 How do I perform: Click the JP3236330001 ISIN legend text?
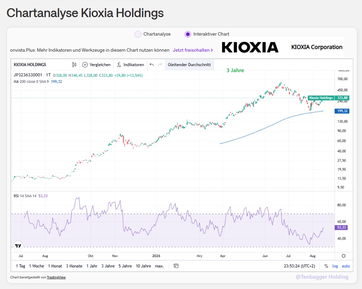(28, 75)
